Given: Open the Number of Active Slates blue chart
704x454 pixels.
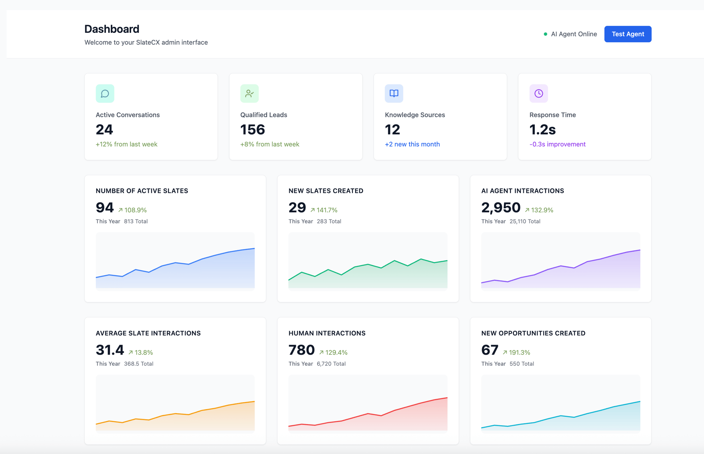Looking at the screenshot, I should tap(175, 260).
